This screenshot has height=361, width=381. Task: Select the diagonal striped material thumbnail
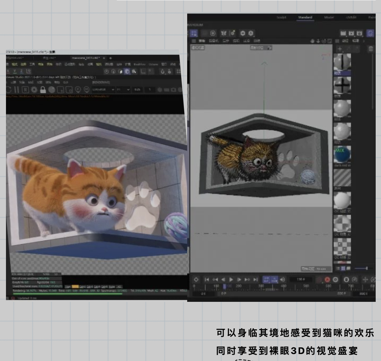[x=342, y=178]
